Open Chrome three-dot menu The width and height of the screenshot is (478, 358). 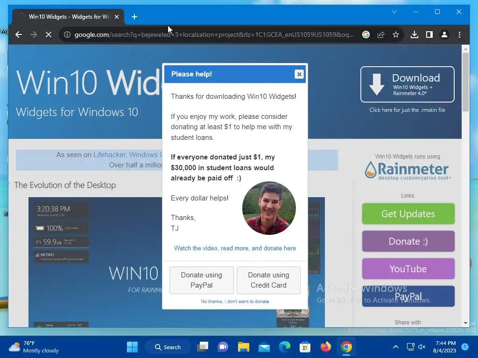459,34
